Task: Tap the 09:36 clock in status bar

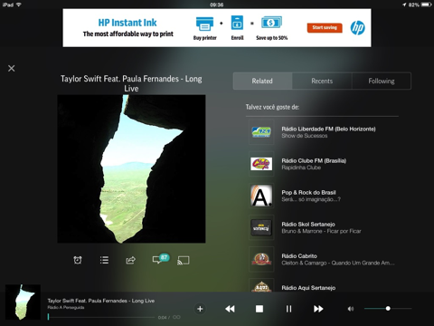Action: coord(217,5)
